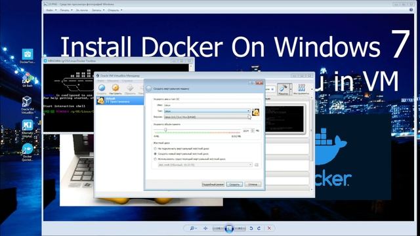Select 'Do not add virtual hard disk' radio

click(155, 149)
